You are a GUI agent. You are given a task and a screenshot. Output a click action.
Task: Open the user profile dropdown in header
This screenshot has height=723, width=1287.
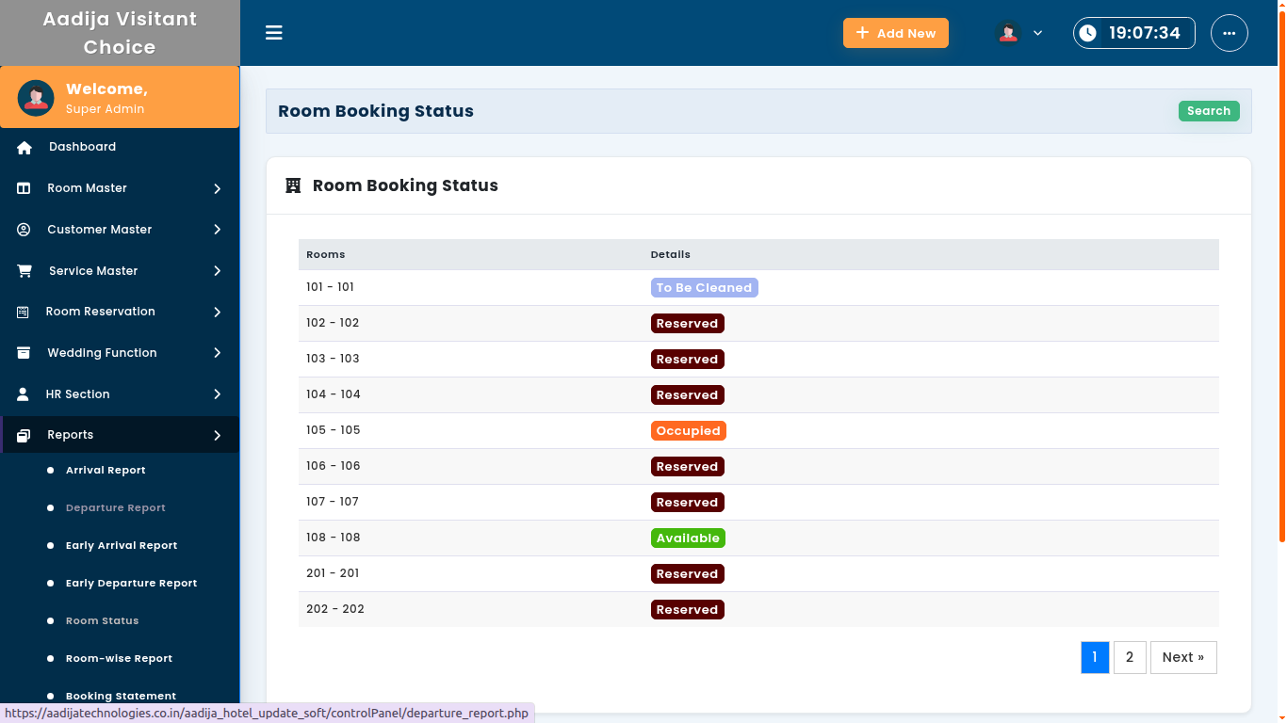click(1019, 33)
